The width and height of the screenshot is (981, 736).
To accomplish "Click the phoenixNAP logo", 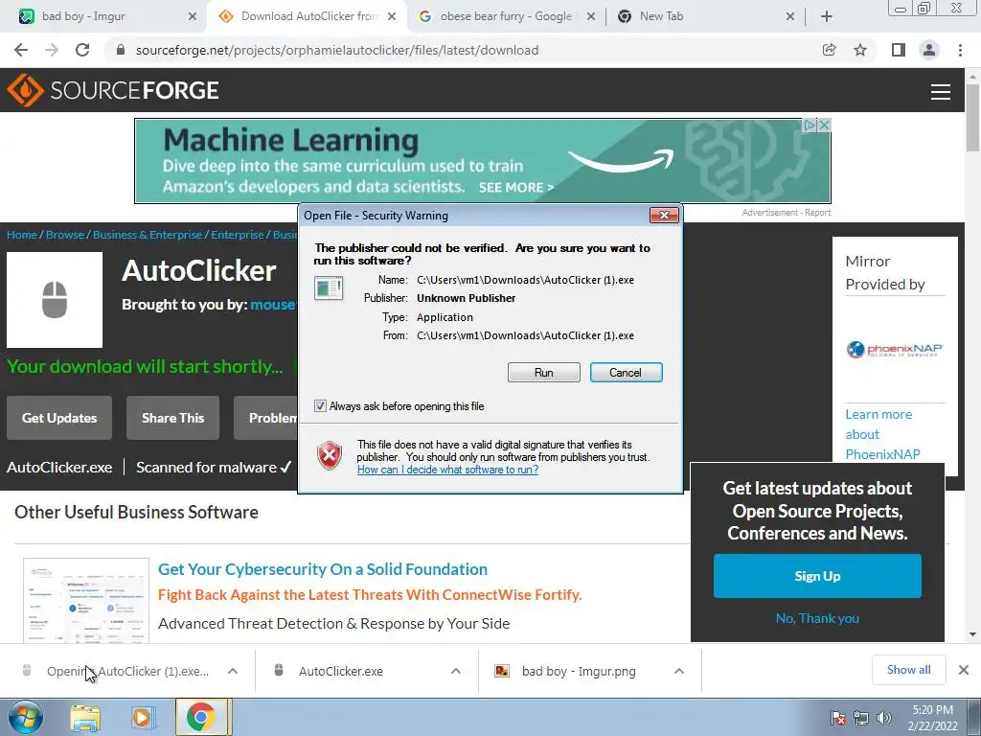I will (x=895, y=349).
